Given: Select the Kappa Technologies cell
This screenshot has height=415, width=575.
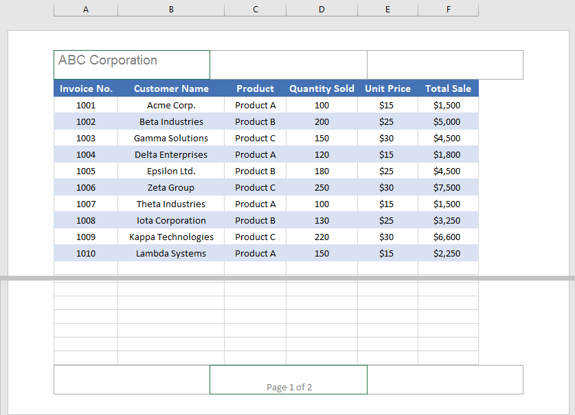Looking at the screenshot, I should click(x=171, y=237).
